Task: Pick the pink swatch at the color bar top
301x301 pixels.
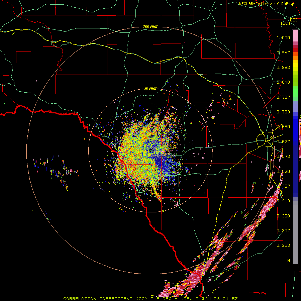Action: point(295,36)
